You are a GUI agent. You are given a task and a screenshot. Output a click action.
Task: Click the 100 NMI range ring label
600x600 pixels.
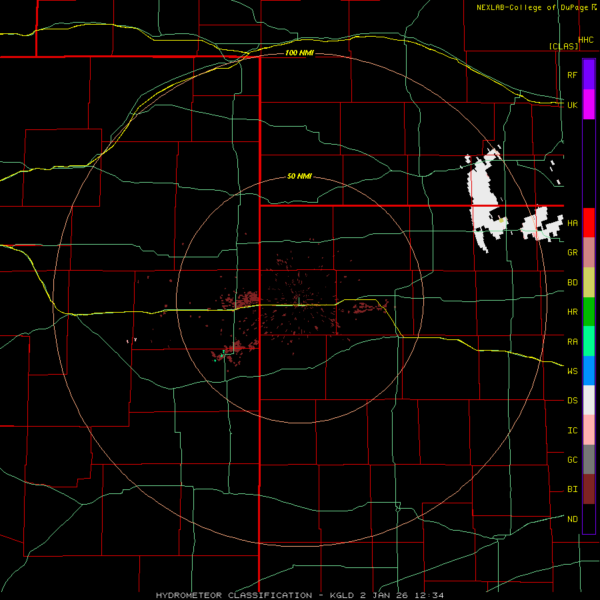point(299,53)
